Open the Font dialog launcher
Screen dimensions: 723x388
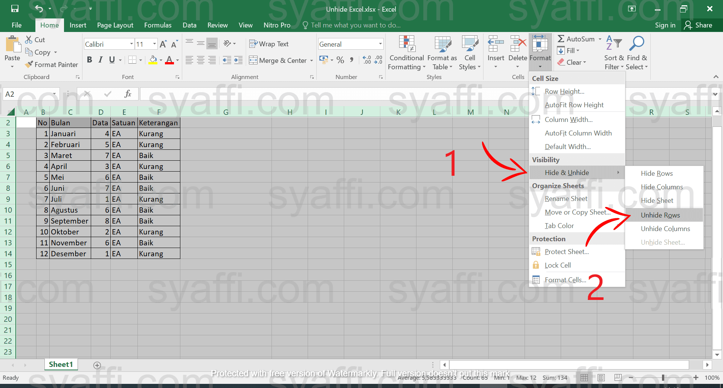177,77
